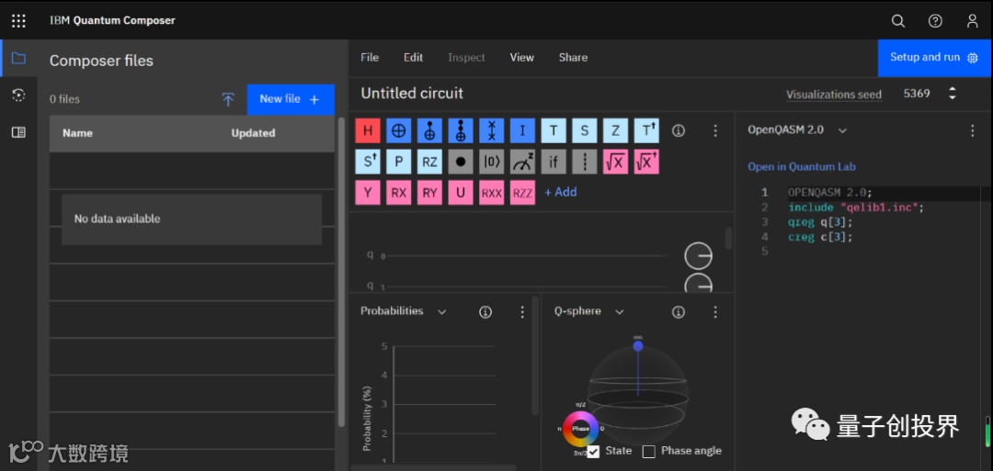Click the + Add gate link
Image resolution: width=993 pixels, height=471 pixels.
click(561, 192)
